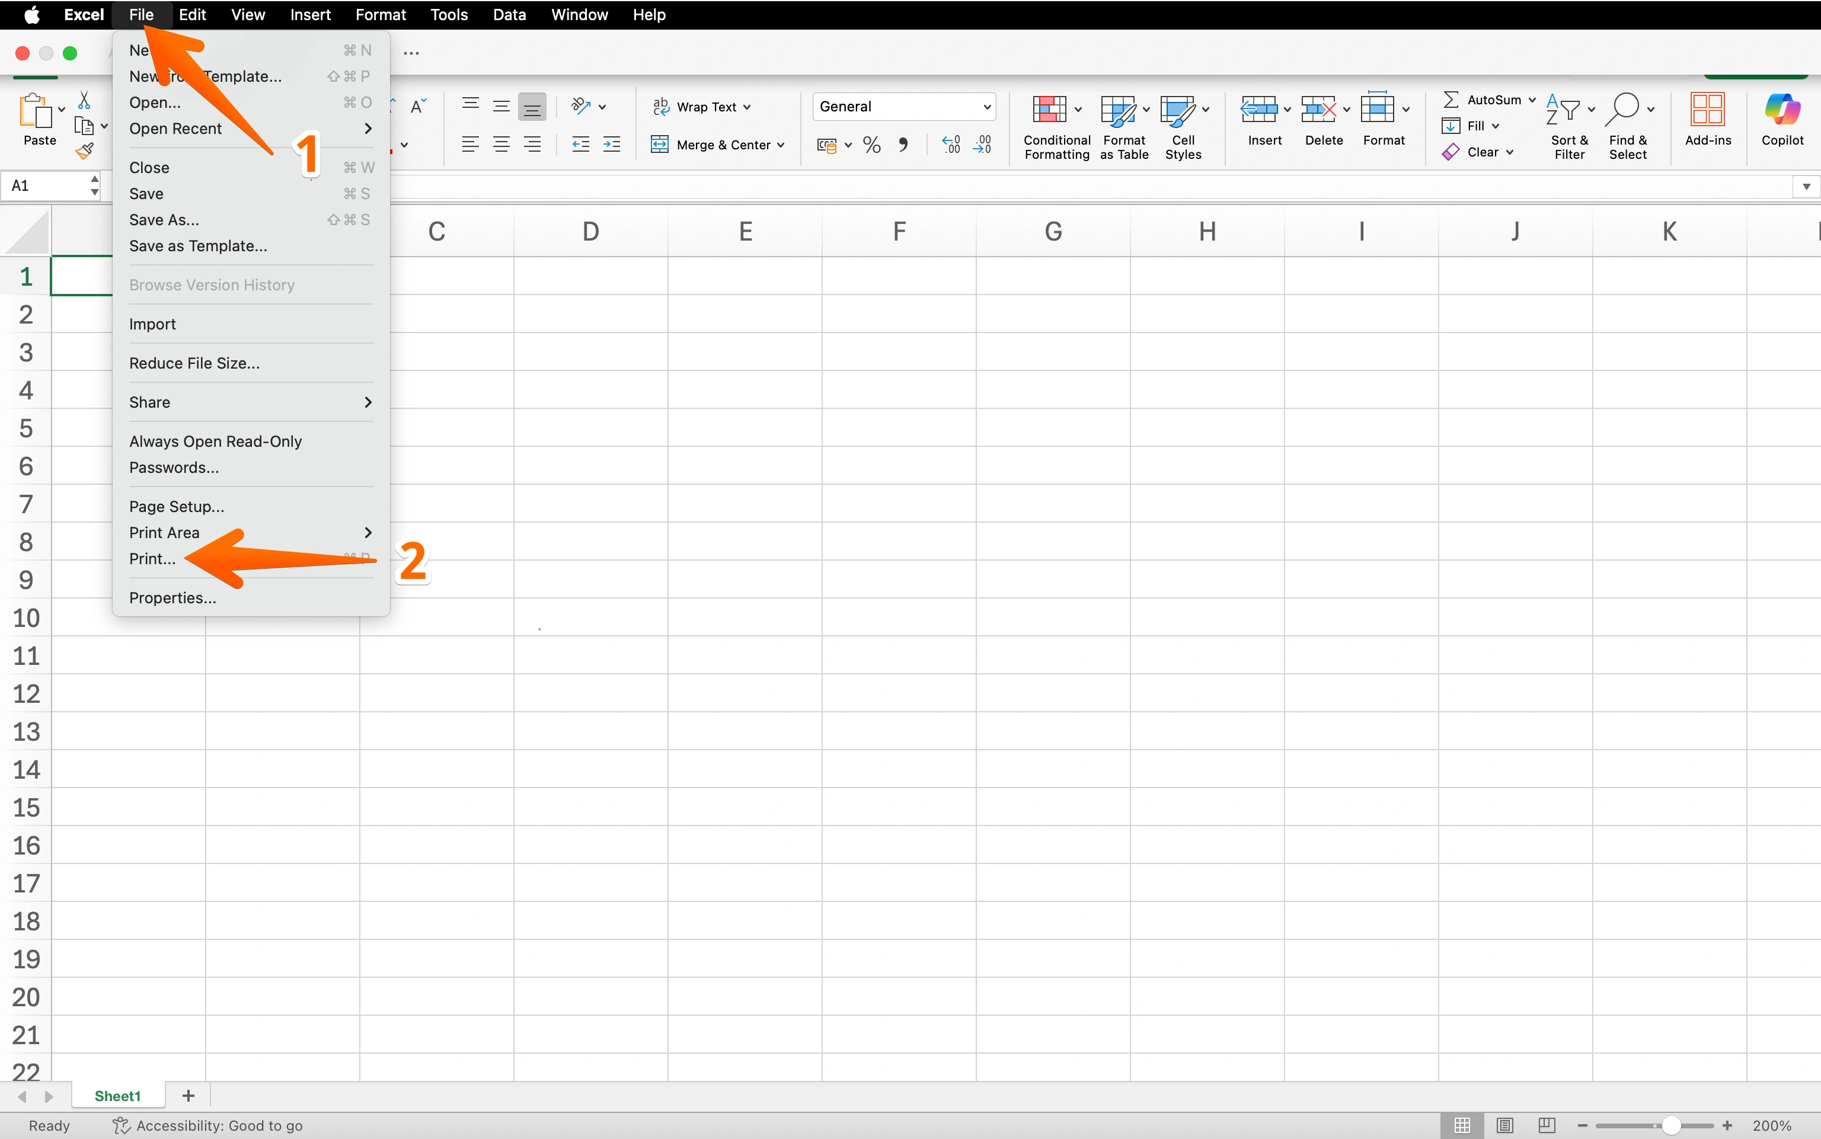Screen dimensions: 1821x1139
Task: Click the 200% zoom level
Action: click(1771, 1125)
